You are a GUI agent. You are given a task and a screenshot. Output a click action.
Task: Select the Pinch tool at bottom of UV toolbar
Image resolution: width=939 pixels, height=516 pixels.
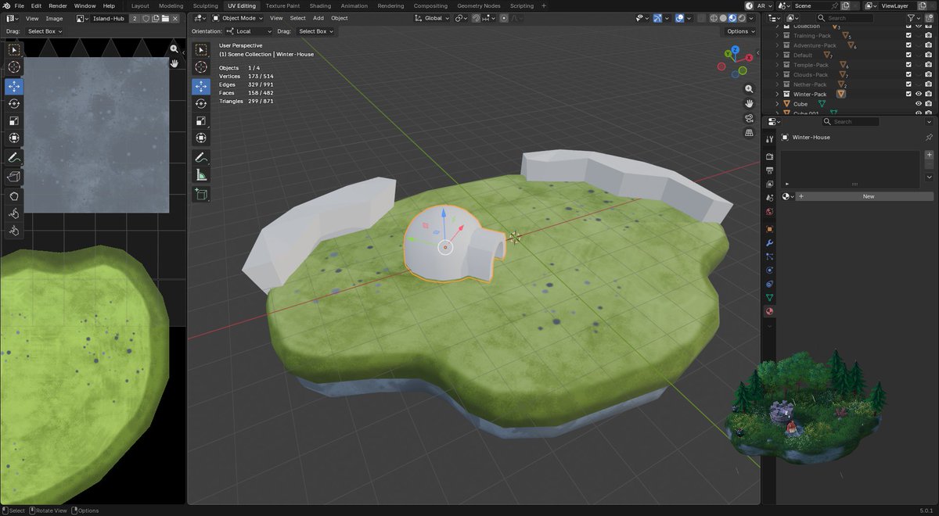tap(14, 231)
